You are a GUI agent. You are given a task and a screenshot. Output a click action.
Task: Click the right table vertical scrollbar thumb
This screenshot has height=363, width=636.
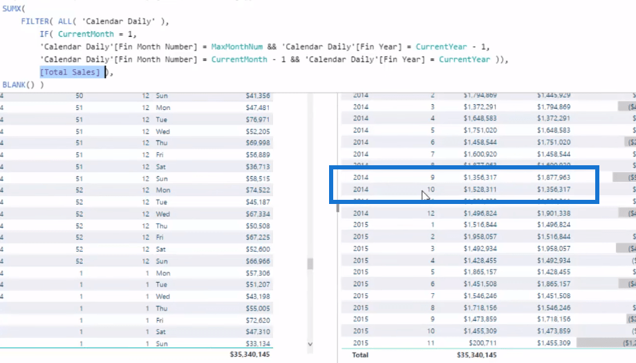click(337, 209)
